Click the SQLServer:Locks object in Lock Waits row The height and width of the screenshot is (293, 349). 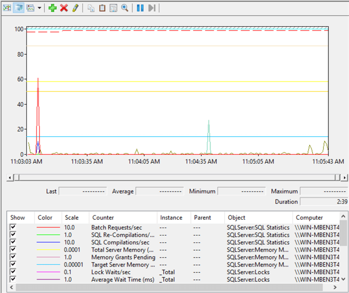(248, 272)
